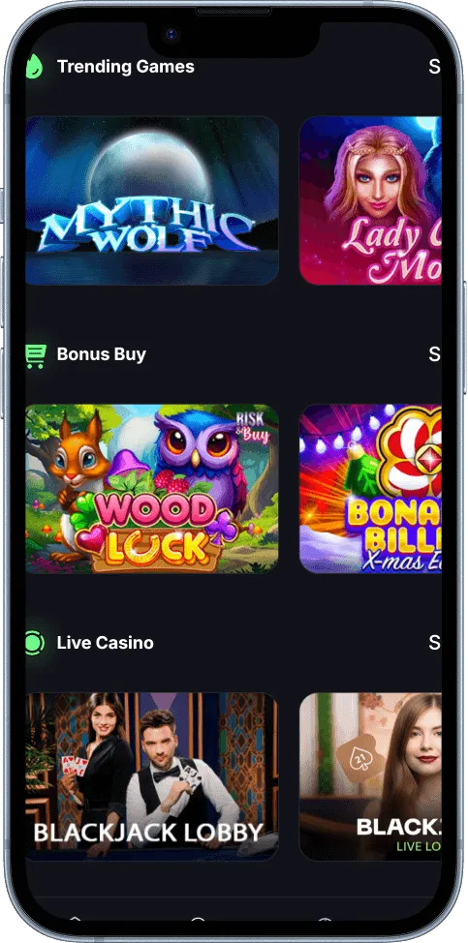Image resolution: width=468 pixels, height=943 pixels.
Task: Tap the Bonus Buy shopping cart icon
Action: [36, 355]
